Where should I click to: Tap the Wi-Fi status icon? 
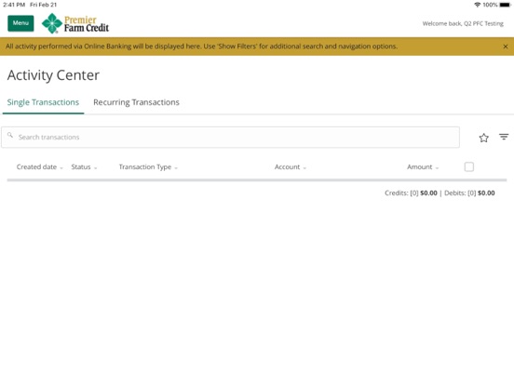(x=478, y=5)
